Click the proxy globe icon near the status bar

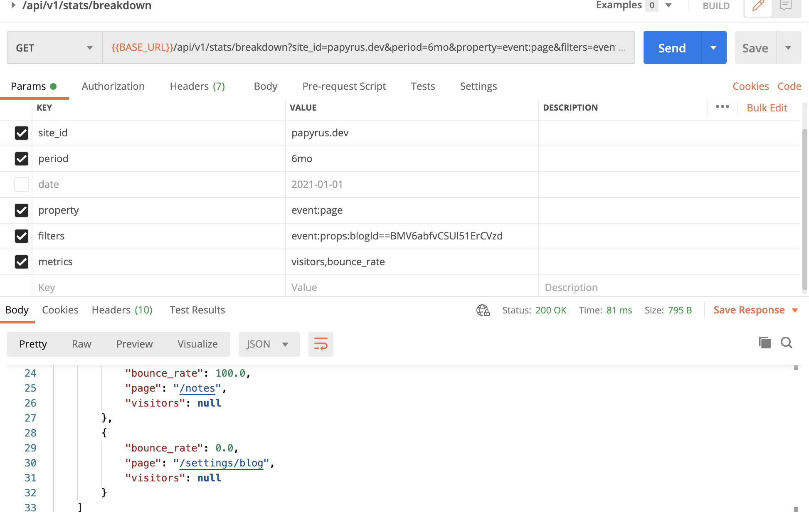[483, 310]
